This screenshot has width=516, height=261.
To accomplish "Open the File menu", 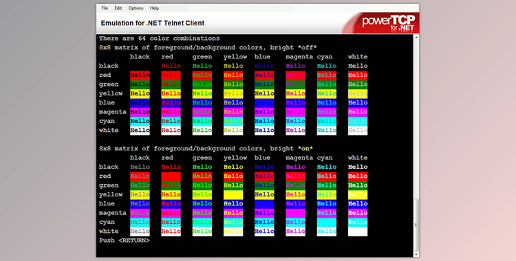I will point(105,8).
